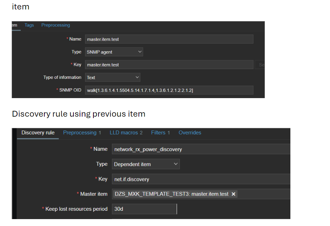This screenshot has width=330, height=226.
Task: Click the item Key input field
Action: pos(169,65)
